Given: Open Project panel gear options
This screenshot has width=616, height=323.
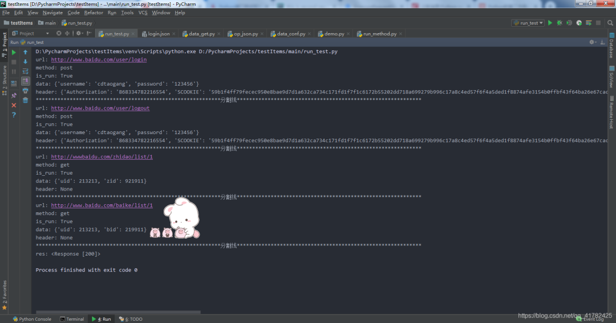Looking at the screenshot, I should click(79, 34).
